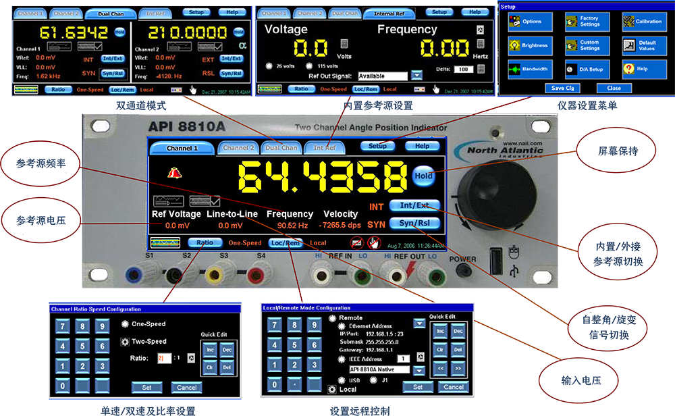Click the signal filter icon above Ref Voltage
The width and height of the screenshot is (675, 416).
click(x=168, y=201)
